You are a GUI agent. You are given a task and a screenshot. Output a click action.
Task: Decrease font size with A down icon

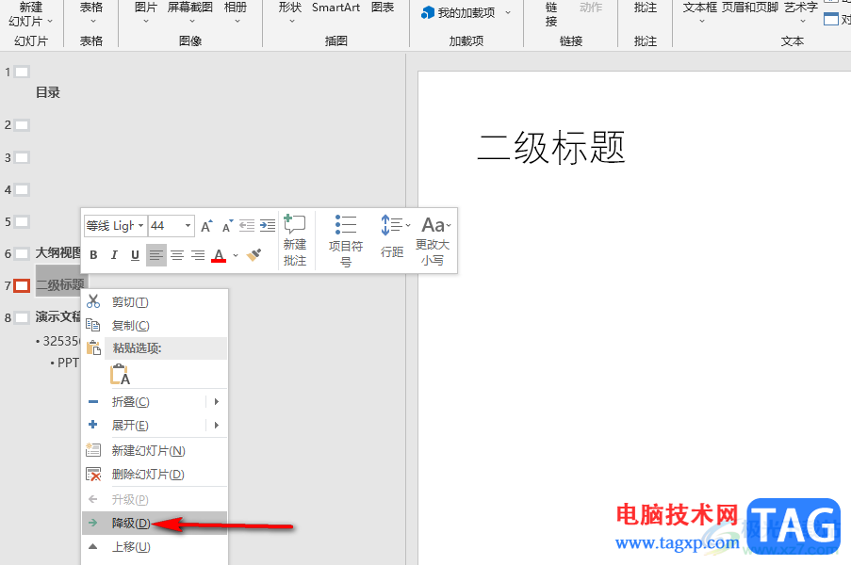point(227,226)
